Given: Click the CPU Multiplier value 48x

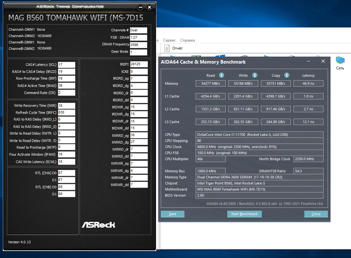Looking at the screenshot, I should coord(211,159).
